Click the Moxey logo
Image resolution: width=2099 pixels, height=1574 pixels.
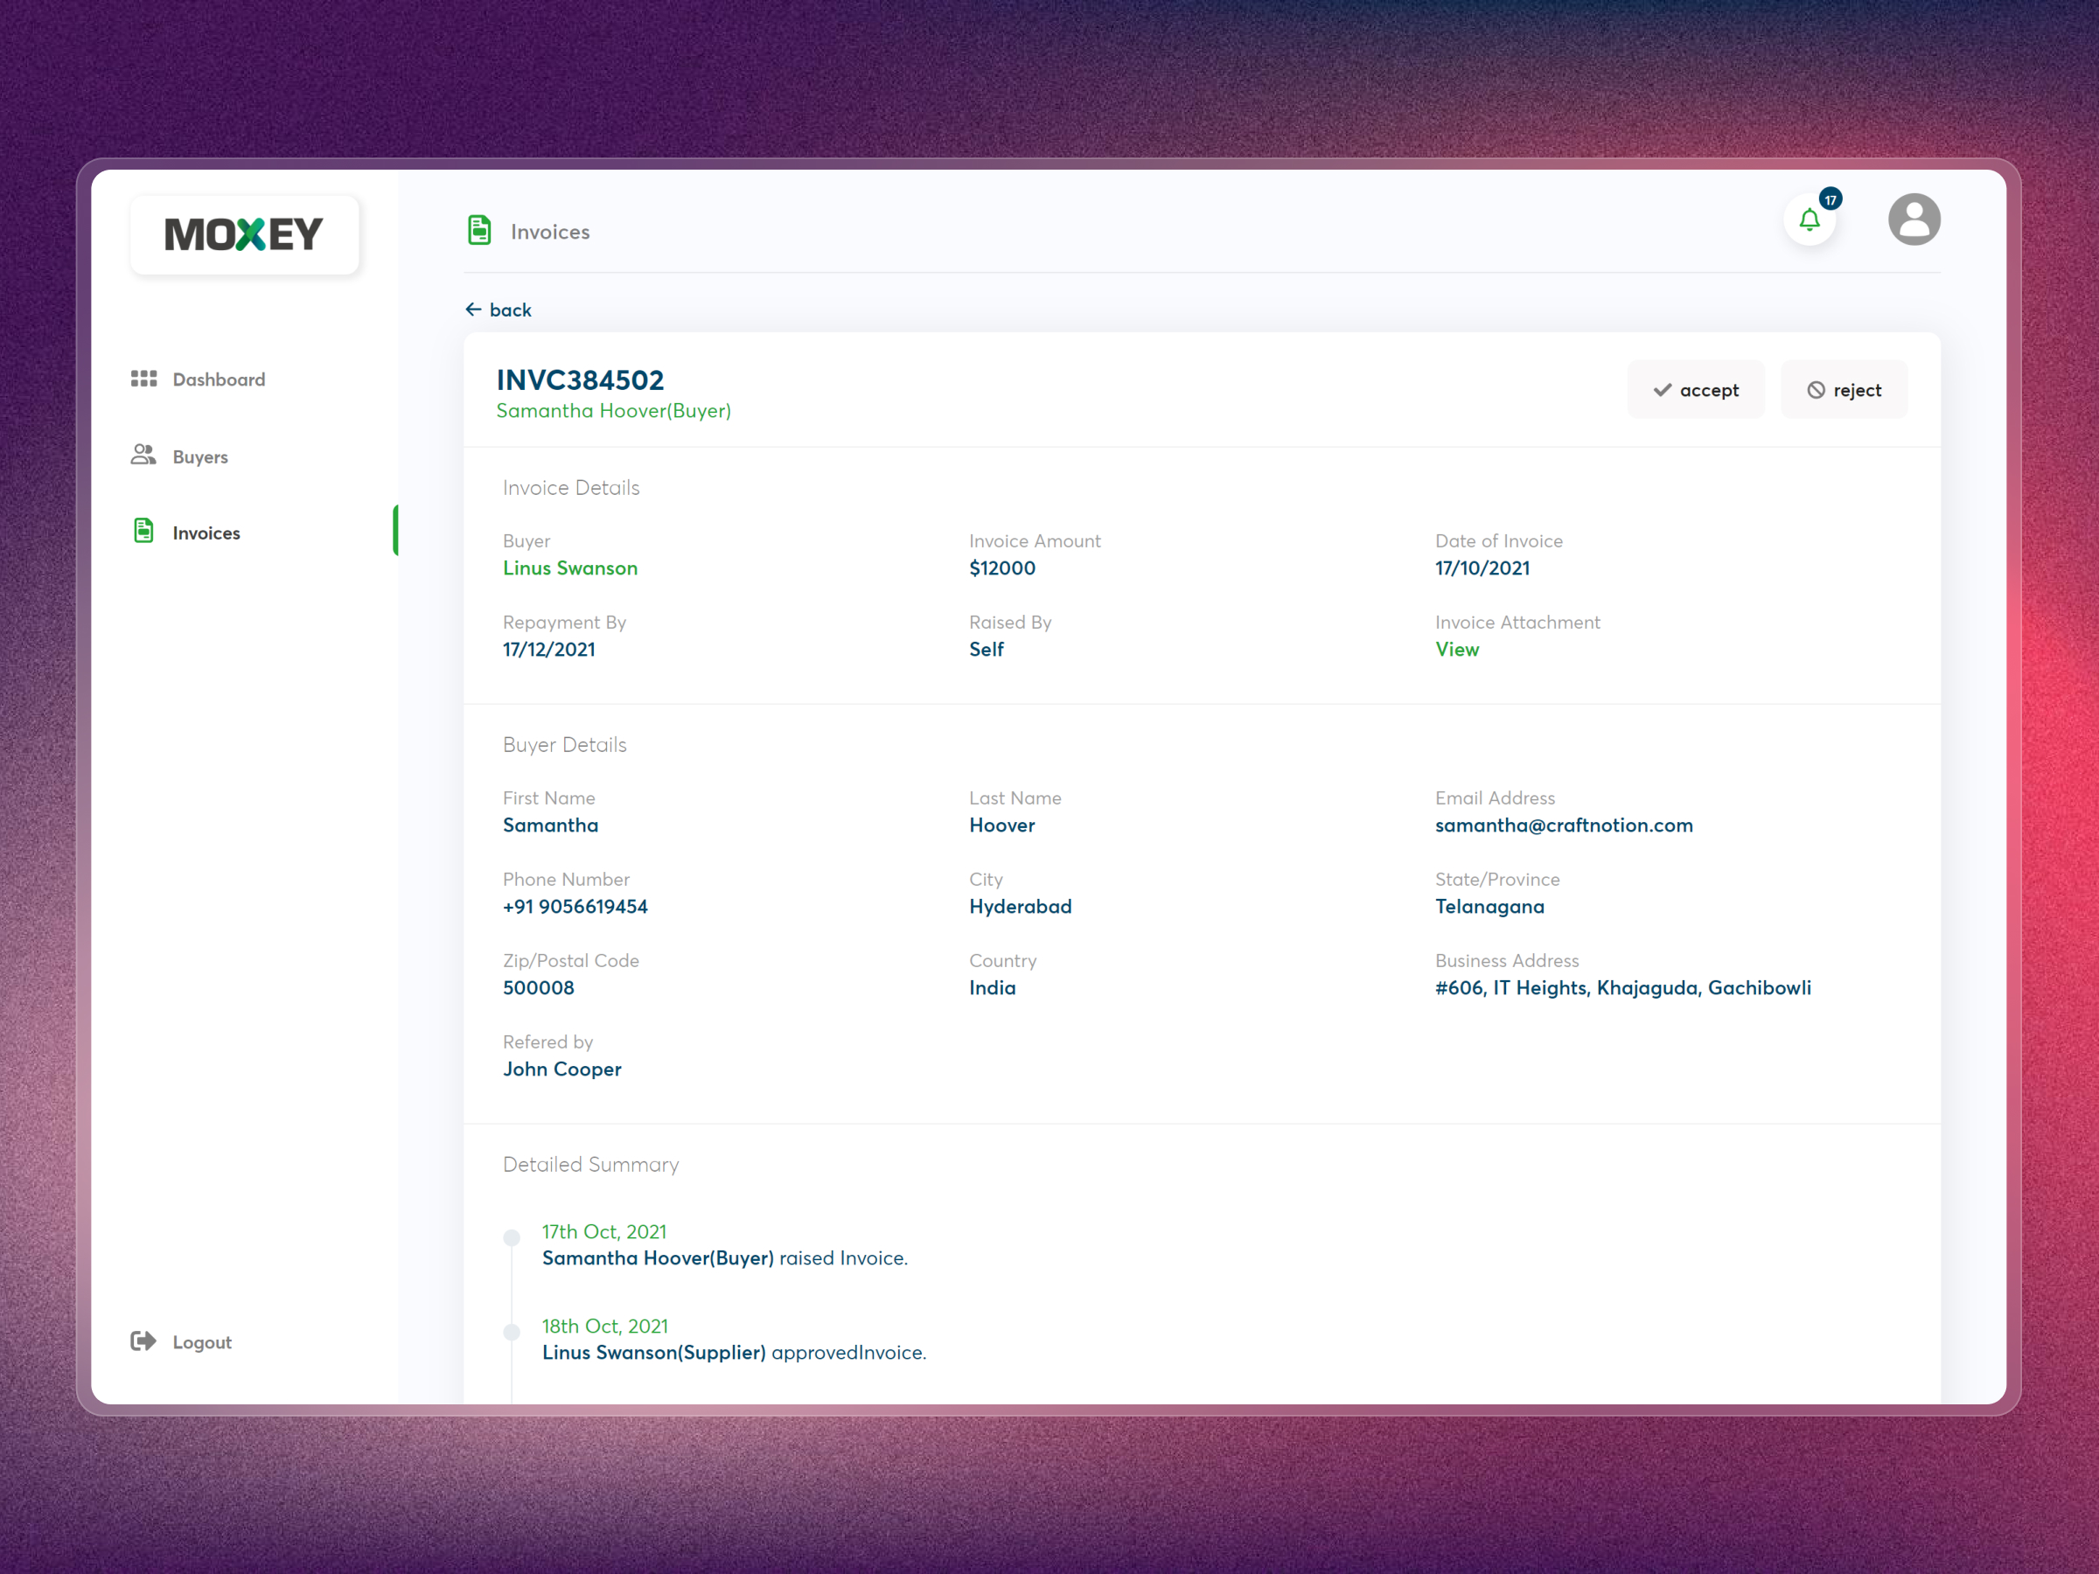pos(244,233)
